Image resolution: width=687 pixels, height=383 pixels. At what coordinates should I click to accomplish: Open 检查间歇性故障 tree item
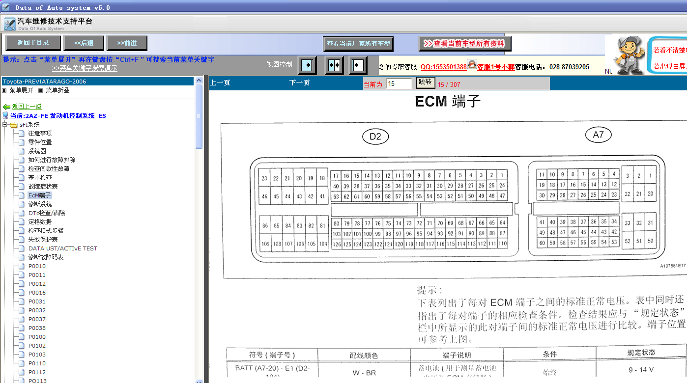(49, 169)
